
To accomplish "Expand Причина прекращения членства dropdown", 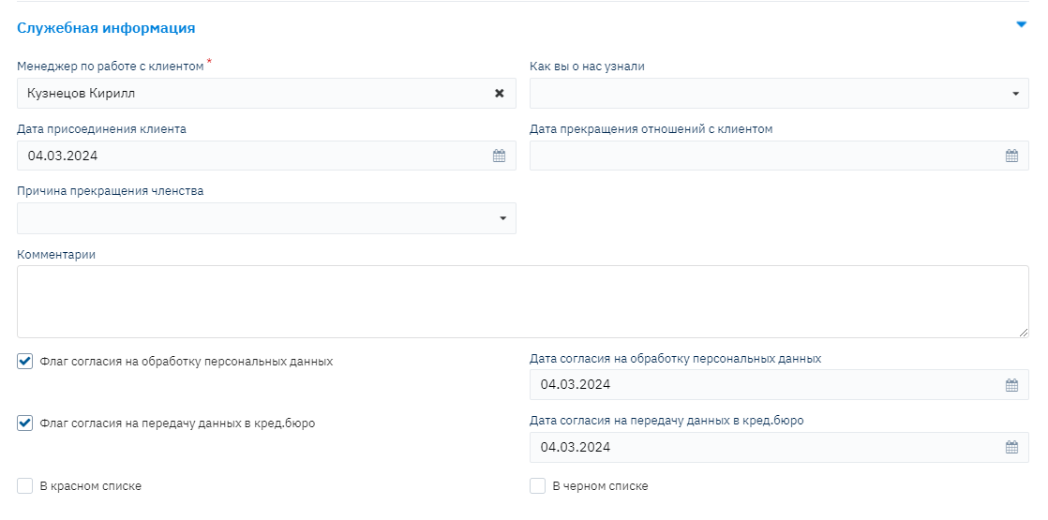I will pos(266,218).
